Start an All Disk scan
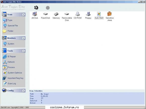The width and height of the screenshot is (146, 109). click(35, 15)
